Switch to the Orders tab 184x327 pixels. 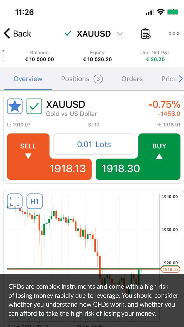(x=132, y=79)
